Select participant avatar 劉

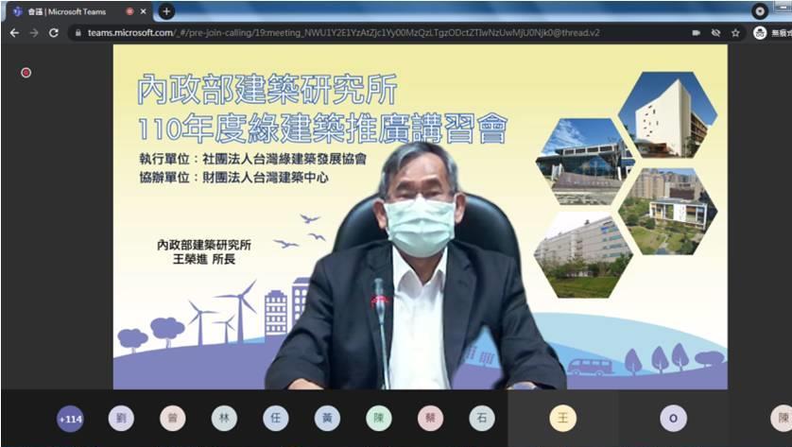(x=121, y=419)
